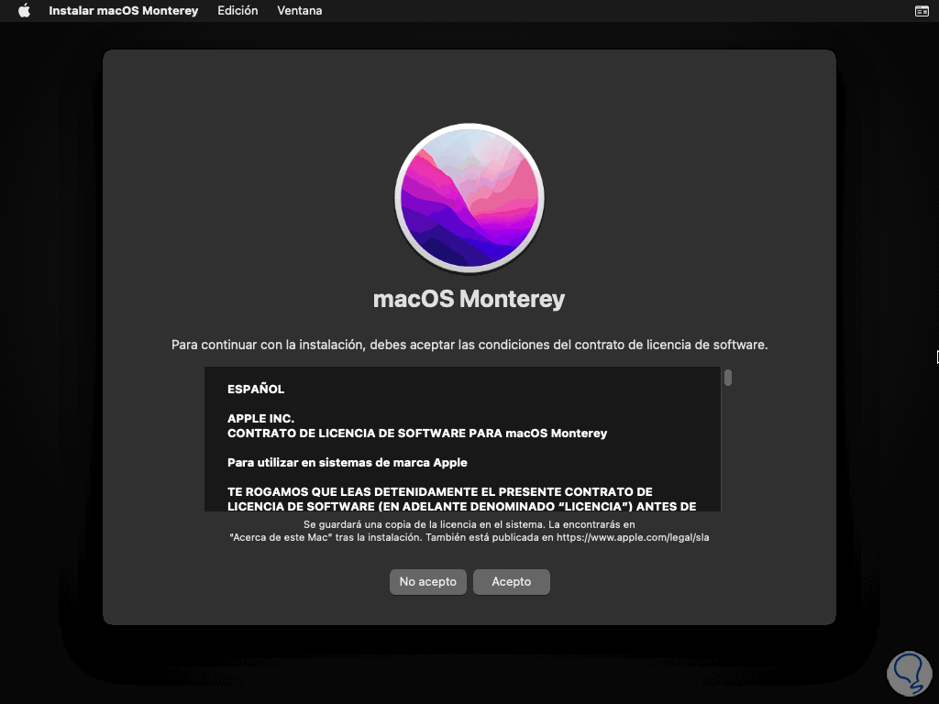The image size is (939, 704).
Task: Open the Apple menu
Action: point(24,11)
